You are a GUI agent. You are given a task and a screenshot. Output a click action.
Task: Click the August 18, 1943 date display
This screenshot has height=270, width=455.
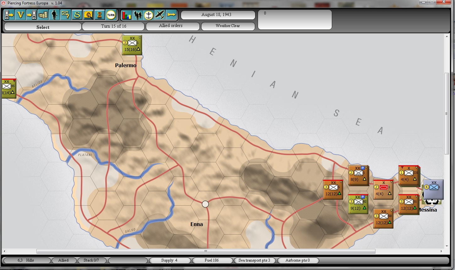coord(218,15)
